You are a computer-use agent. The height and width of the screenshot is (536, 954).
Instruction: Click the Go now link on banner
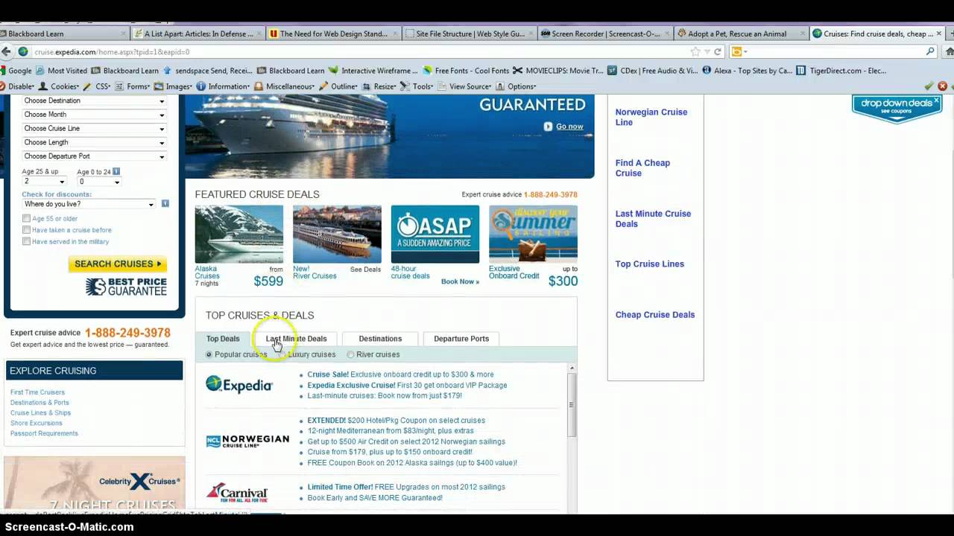(x=569, y=127)
